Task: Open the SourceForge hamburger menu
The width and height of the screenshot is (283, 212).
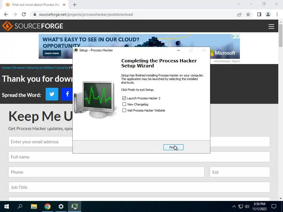Action: tap(271, 26)
